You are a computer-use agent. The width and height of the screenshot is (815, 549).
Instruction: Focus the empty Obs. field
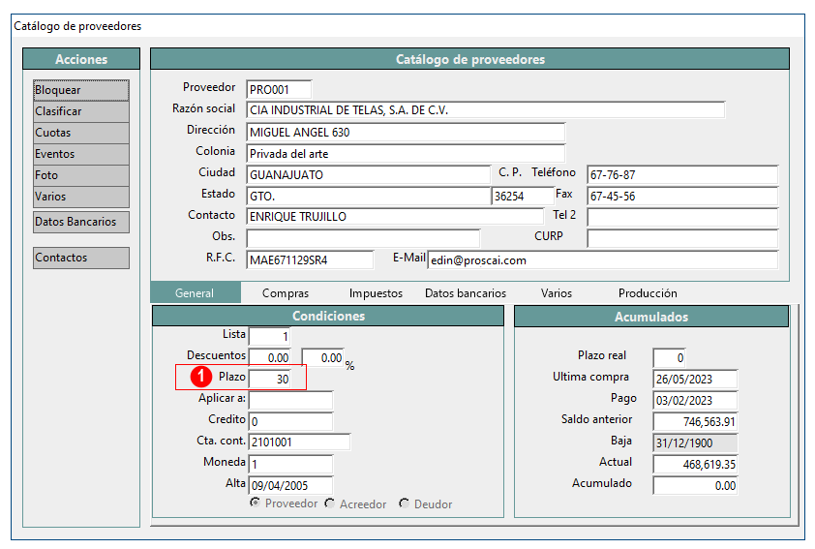click(x=363, y=238)
